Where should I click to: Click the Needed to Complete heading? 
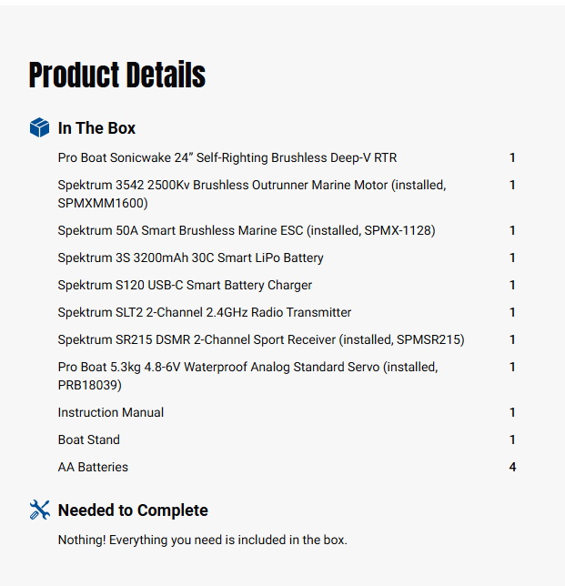pyautogui.click(x=133, y=510)
